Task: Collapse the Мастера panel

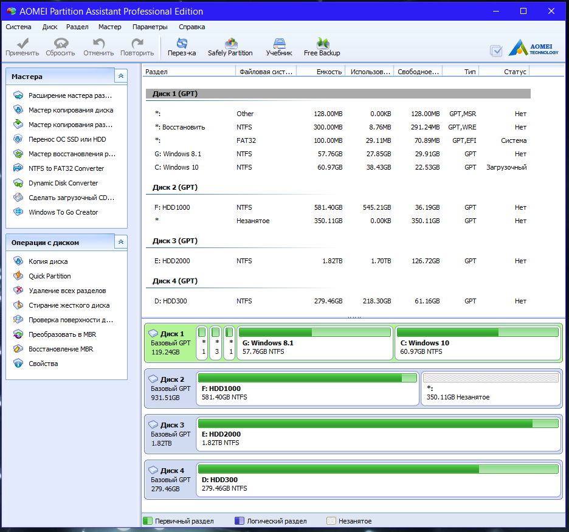Action: click(x=121, y=76)
